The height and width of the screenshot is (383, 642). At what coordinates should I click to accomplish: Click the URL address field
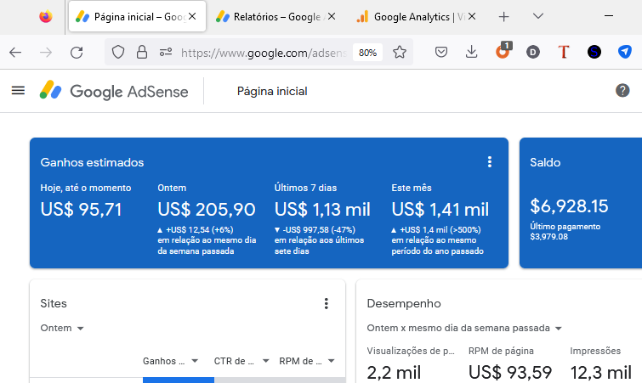(x=264, y=53)
